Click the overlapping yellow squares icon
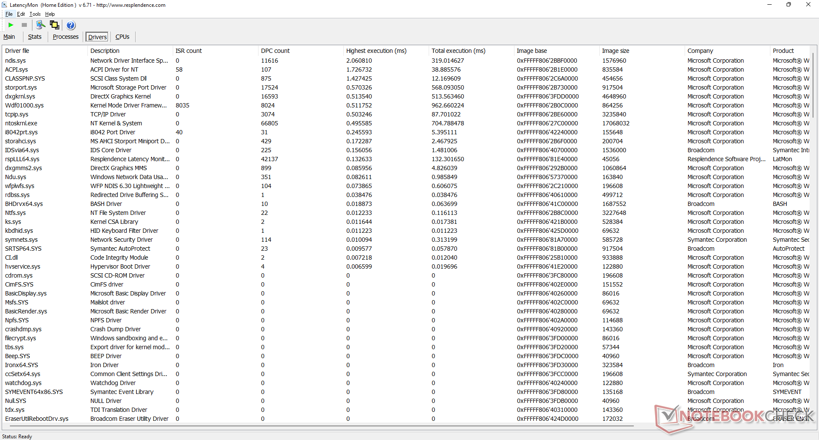Screen dimensions: 819x440 [x=55, y=25]
